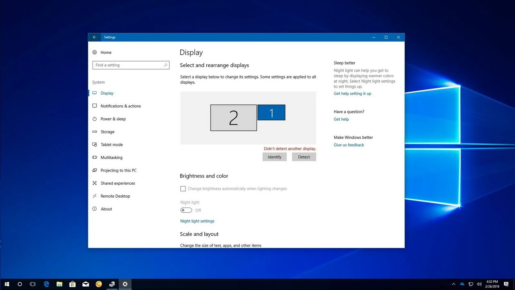Show hidden icons in the system tray
This screenshot has width=515, height=290.
(x=454, y=284)
